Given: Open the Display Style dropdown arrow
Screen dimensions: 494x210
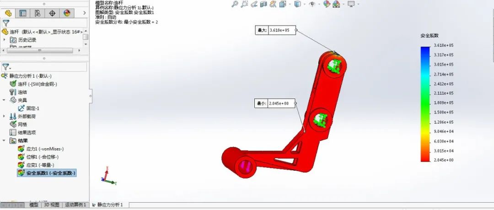Looking at the screenshot, I should point(304,5).
